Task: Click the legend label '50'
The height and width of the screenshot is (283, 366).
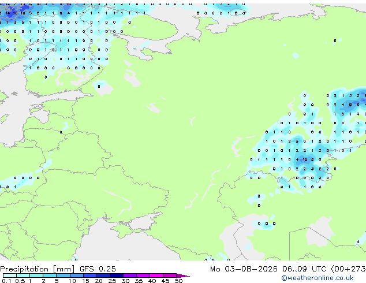Action: click(x=179, y=281)
